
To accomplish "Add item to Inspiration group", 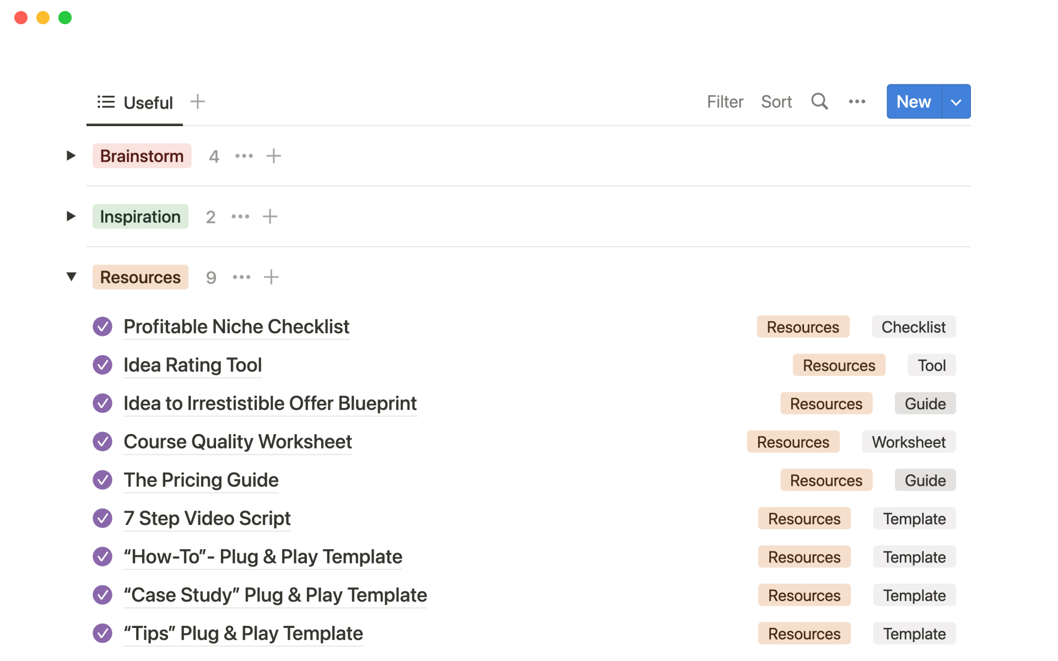I will (x=270, y=216).
